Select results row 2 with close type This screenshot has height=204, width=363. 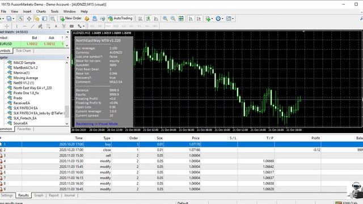(x=181, y=150)
